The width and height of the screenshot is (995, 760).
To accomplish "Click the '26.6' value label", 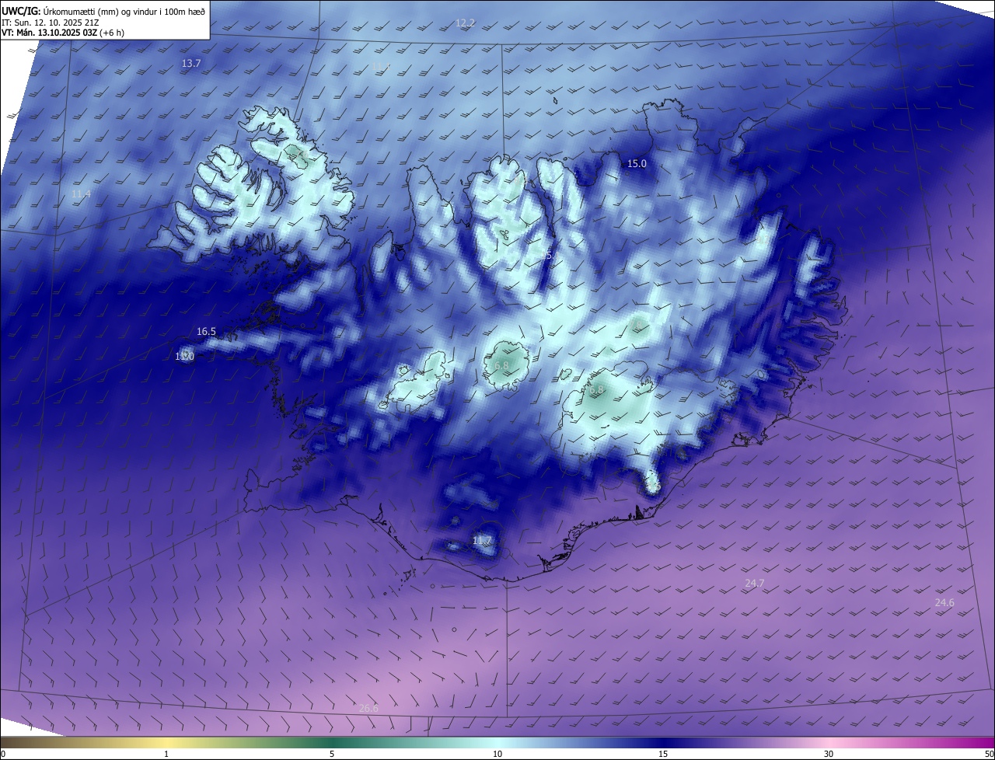I will [x=368, y=708].
